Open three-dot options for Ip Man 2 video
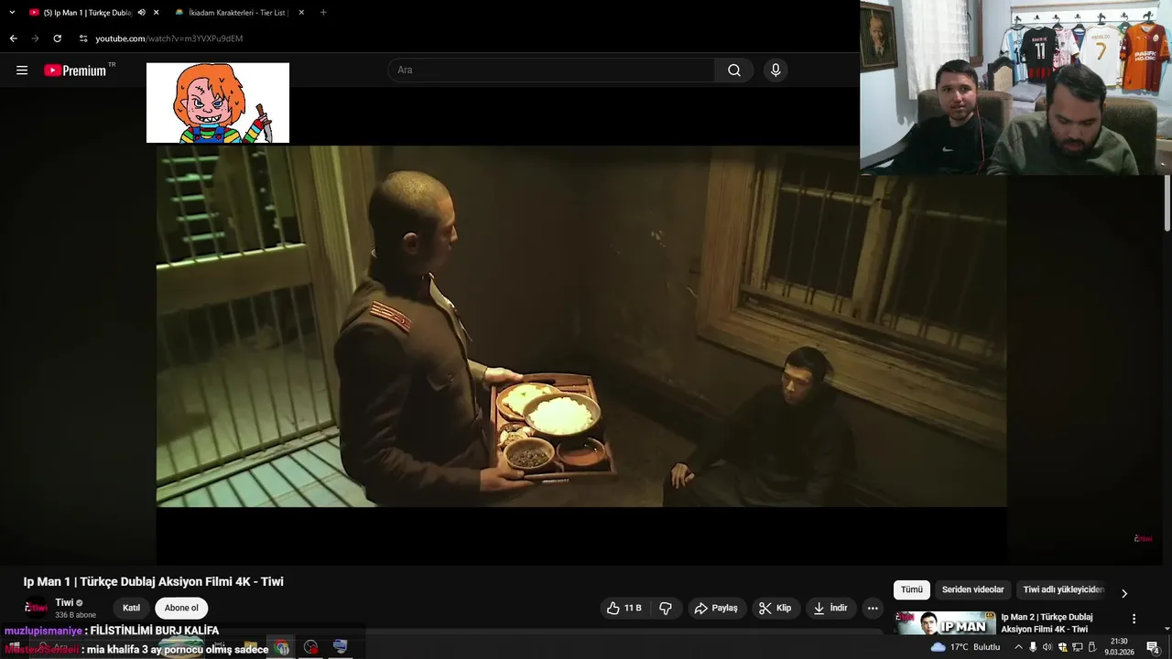Screen dimensions: 1172x659 pyautogui.click(x=1134, y=619)
